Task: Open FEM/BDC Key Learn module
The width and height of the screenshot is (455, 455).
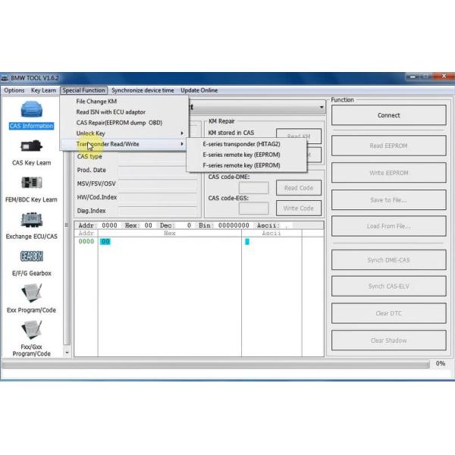Action: (x=31, y=184)
